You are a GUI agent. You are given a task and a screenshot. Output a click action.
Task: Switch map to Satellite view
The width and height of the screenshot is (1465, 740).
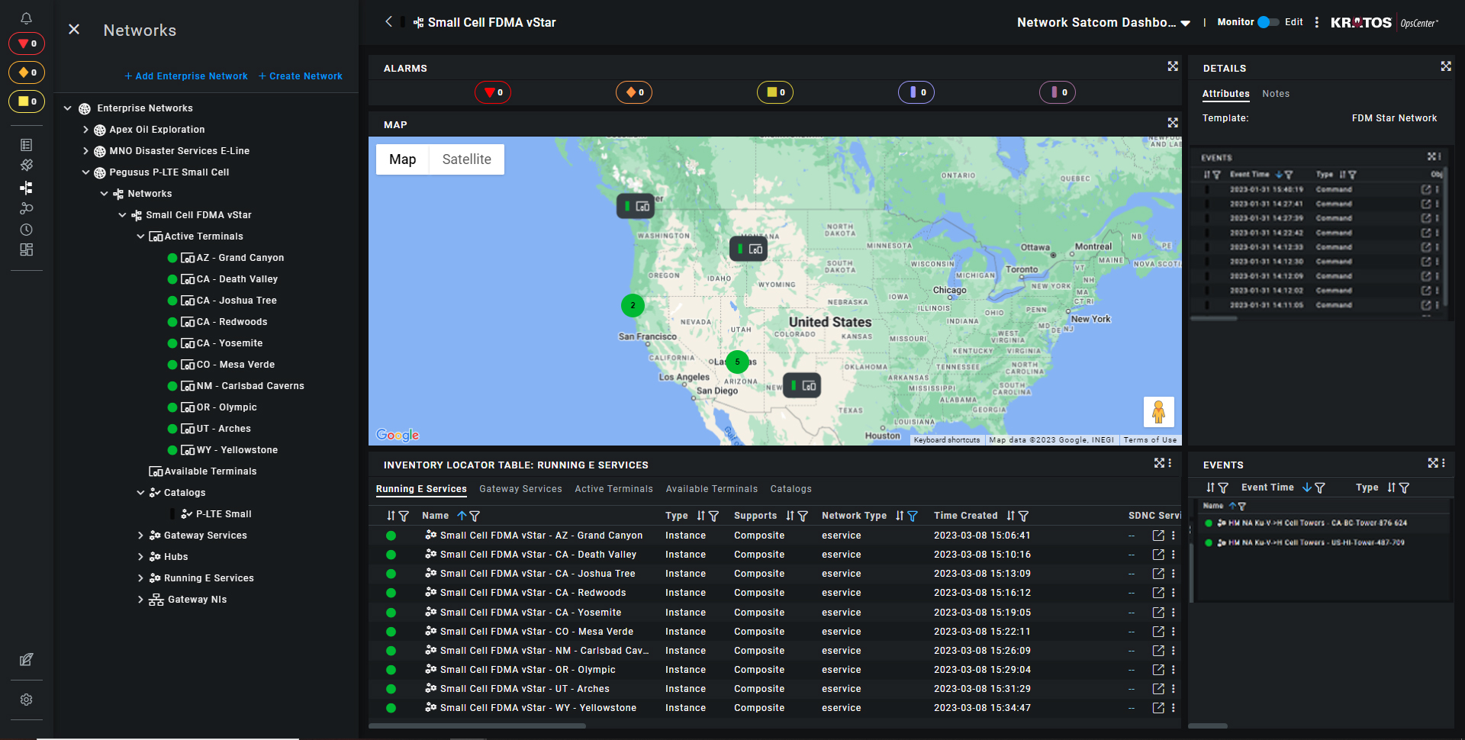466,159
